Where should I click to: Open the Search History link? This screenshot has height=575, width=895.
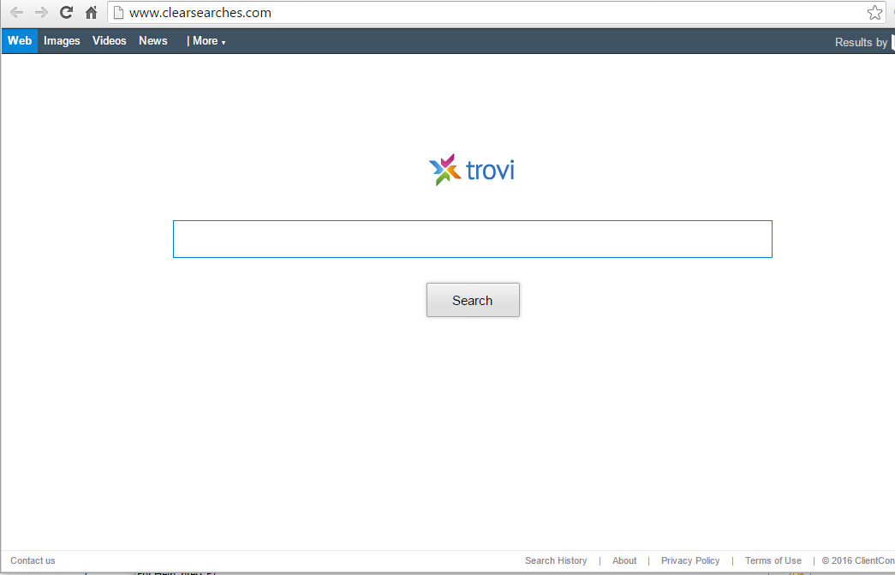(556, 560)
